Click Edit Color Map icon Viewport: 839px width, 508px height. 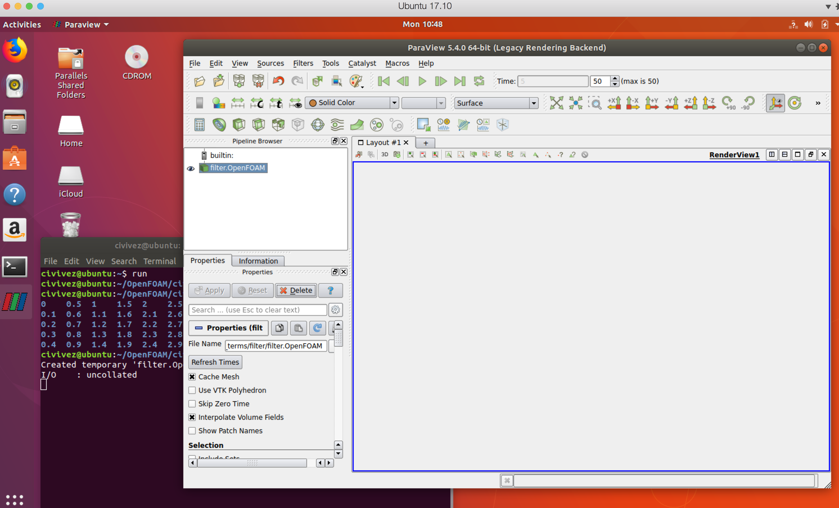click(218, 103)
